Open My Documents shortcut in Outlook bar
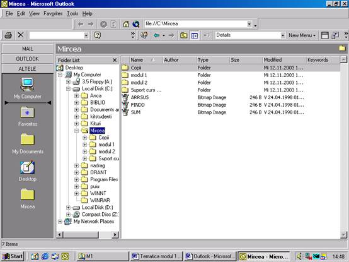The image size is (349, 262). pos(27,144)
